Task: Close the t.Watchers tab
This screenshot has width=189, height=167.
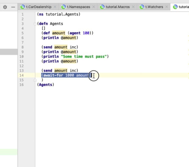Action: coord(167,7)
